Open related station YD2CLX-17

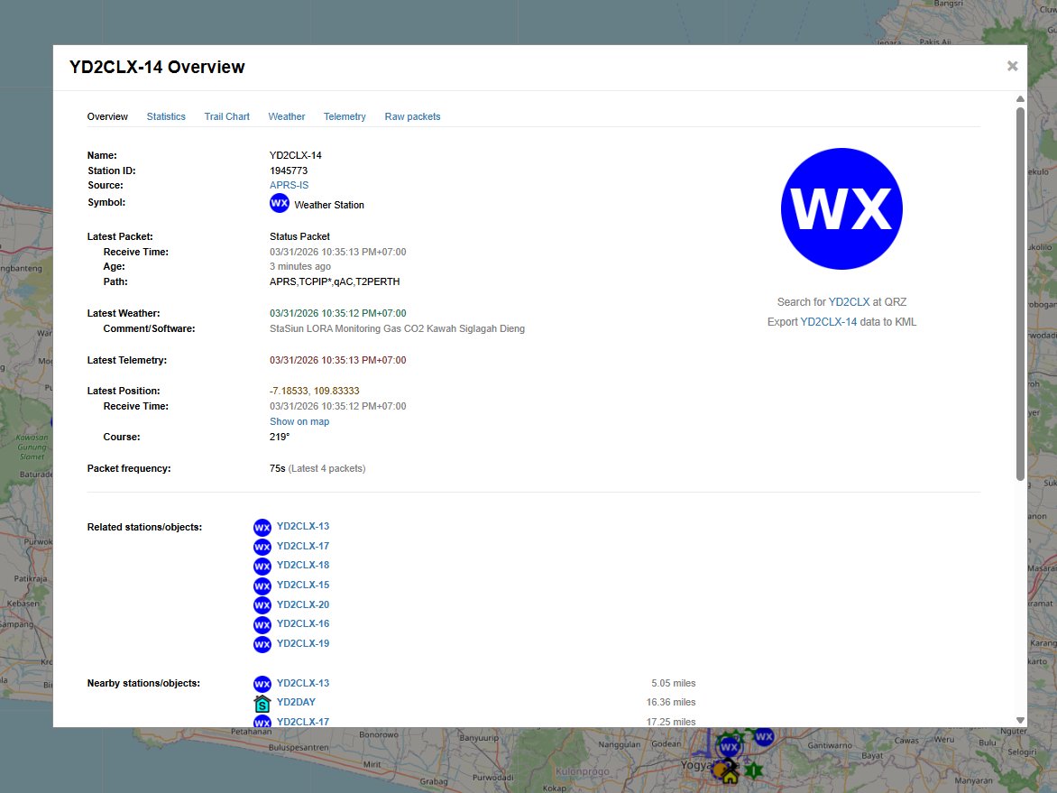tap(303, 546)
